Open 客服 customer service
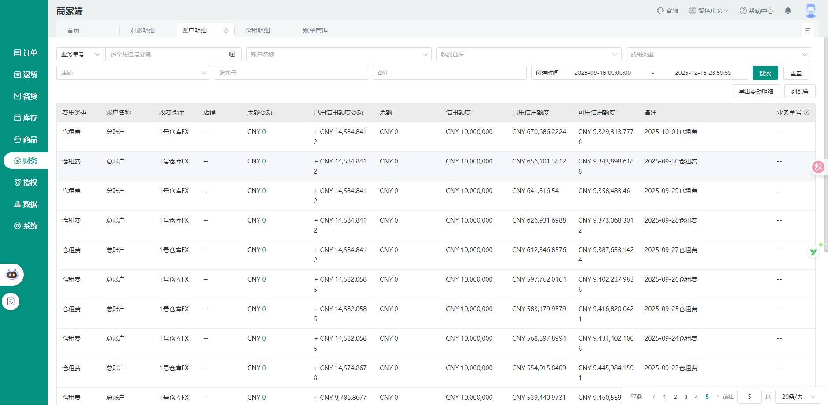828x405 pixels. [667, 11]
